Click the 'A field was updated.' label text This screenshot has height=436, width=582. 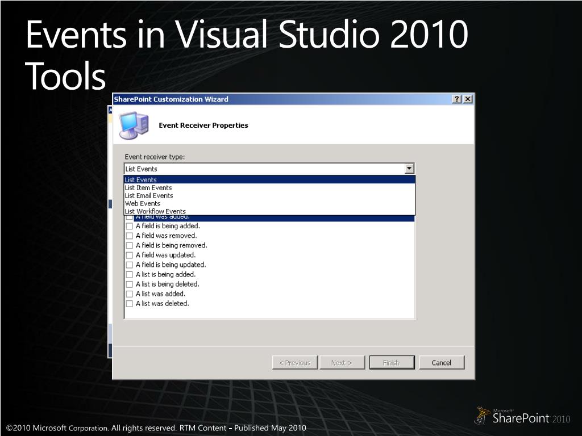point(165,255)
